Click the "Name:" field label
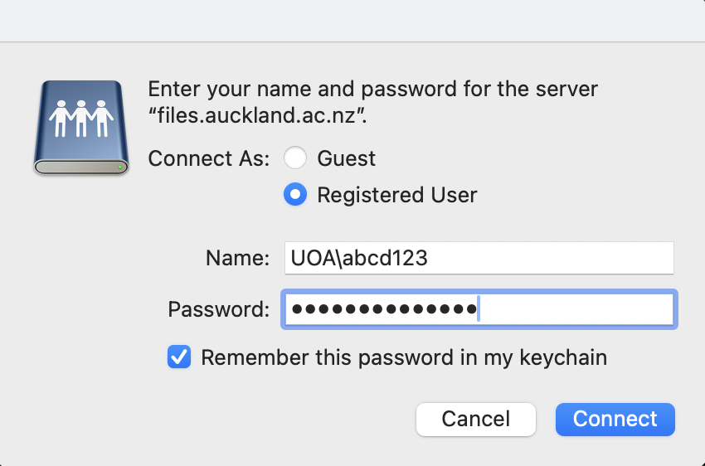Screen dimensions: 705x466 click(x=237, y=258)
